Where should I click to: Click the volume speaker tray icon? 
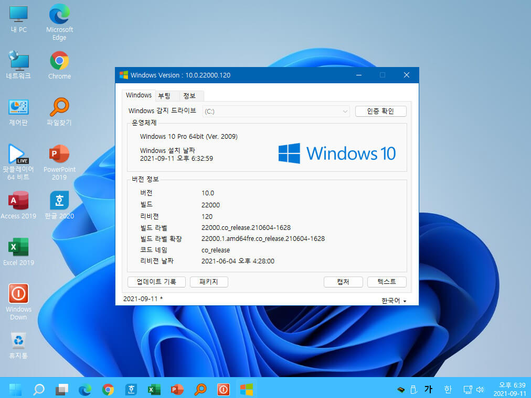tap(480, 390)
